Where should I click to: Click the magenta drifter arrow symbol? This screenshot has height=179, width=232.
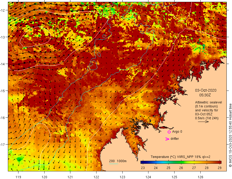point(167,139)
